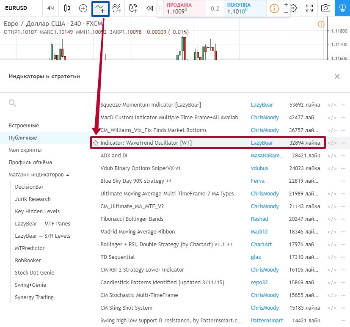Open Профиль объёма category
Screen dimensions: 350x327
(x=28, y=162)
